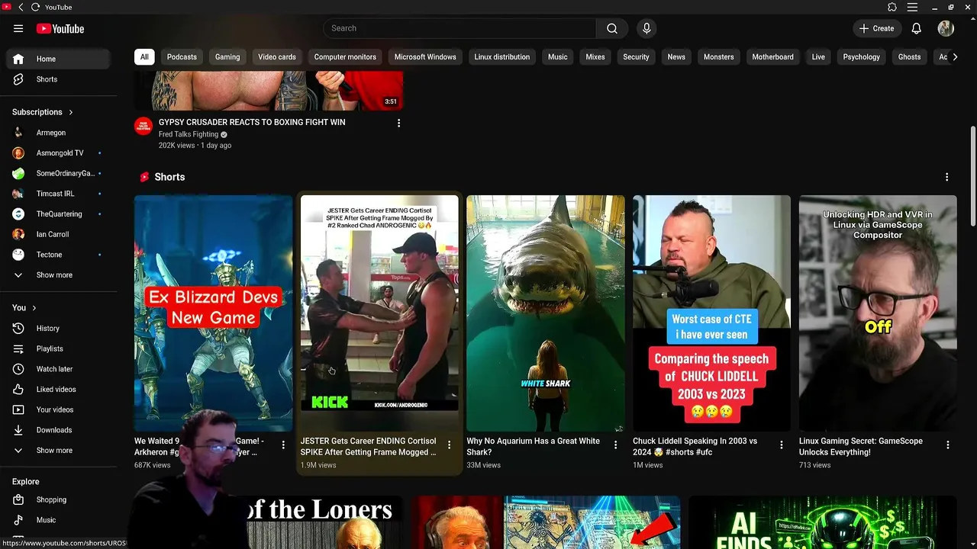
Task: Select the Podcasts filter chip
Action: (x=182, y=57)
